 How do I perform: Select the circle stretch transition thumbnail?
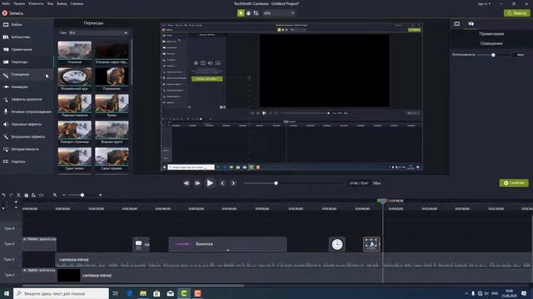pos(74,76)
